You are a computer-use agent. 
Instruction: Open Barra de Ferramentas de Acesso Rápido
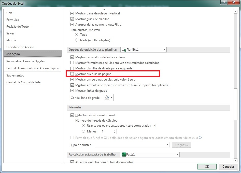click(x=33, y=68)
